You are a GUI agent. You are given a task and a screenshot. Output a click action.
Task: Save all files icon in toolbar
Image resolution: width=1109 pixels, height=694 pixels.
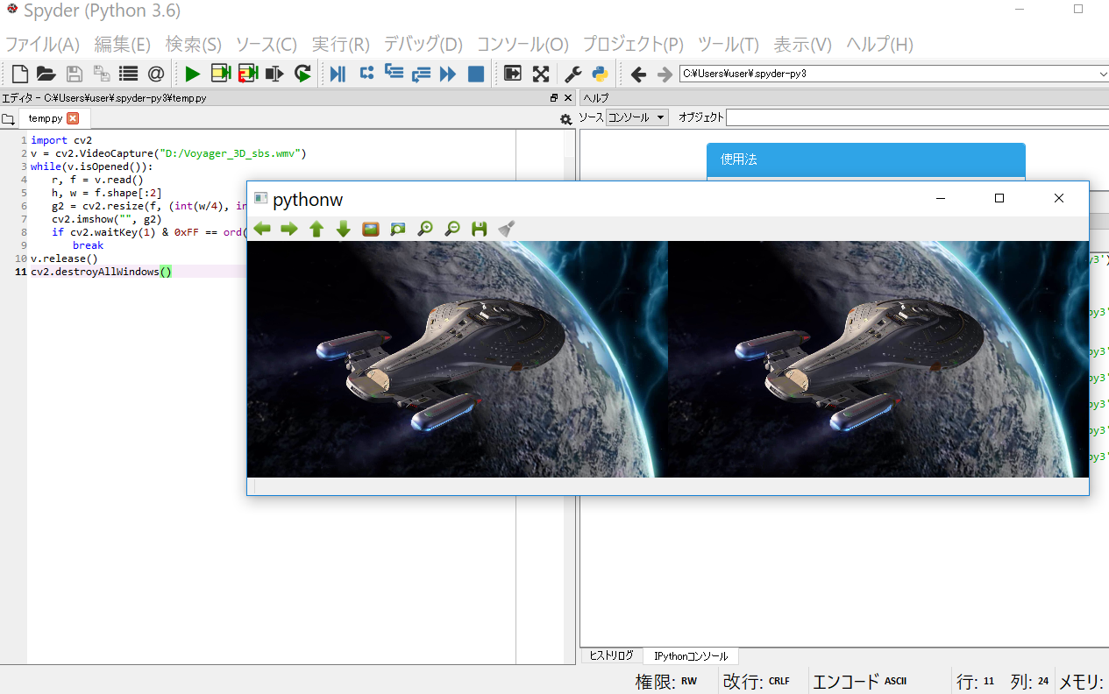coord(102,74)
